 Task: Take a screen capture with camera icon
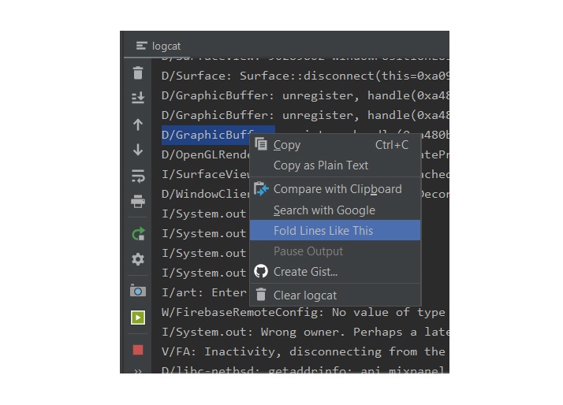pyautogui.click(x=138, y=291)
